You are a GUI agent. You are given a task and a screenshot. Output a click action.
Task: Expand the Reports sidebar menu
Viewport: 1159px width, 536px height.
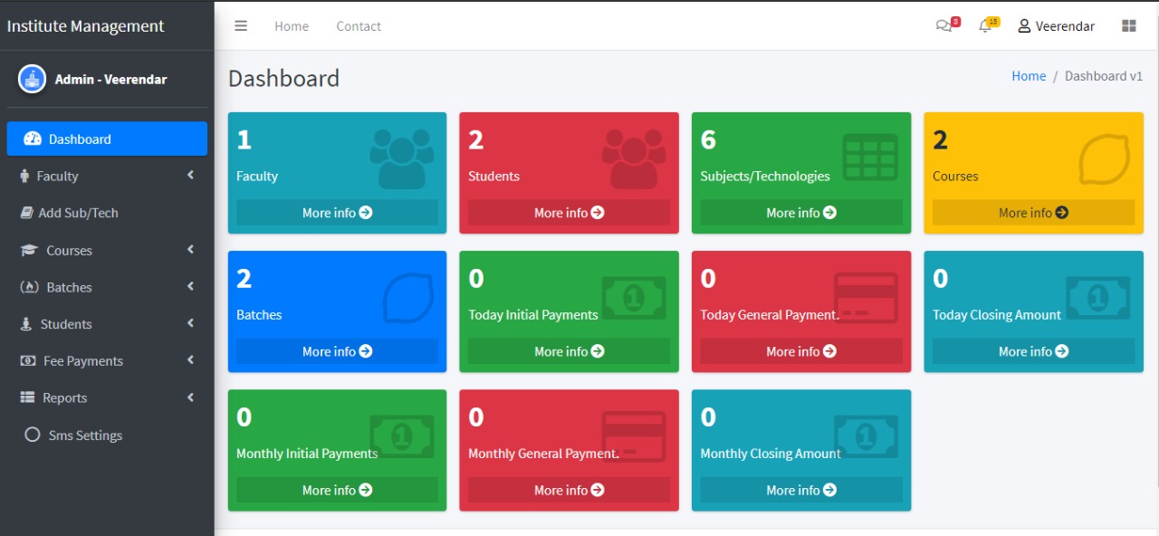(107, 397)
